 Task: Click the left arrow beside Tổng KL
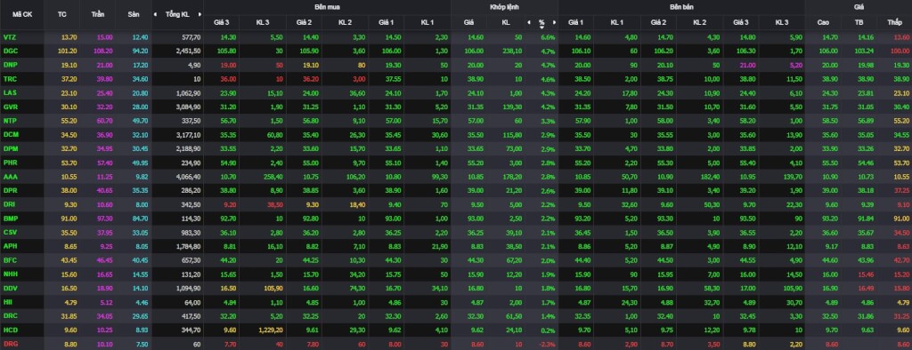155,14
